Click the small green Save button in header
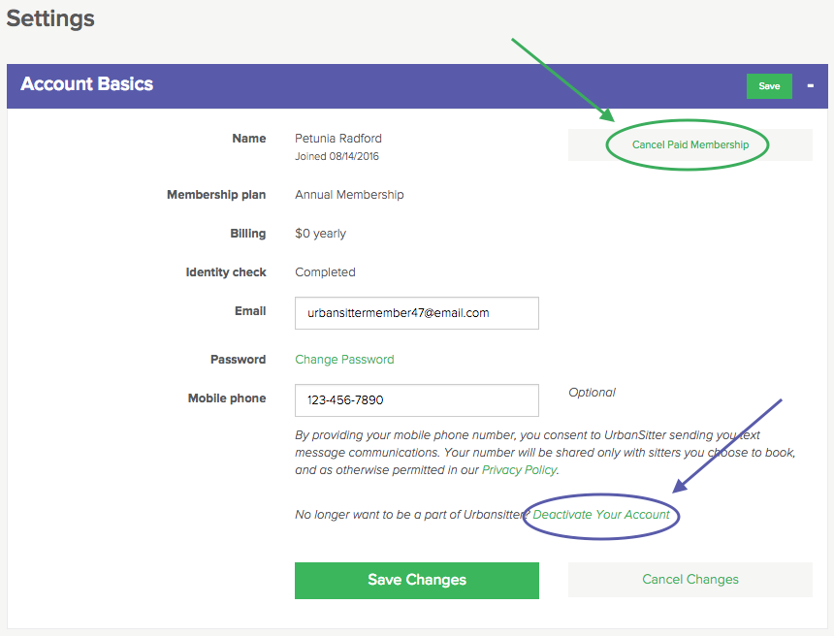834x636 pixels. coord(769,86)
